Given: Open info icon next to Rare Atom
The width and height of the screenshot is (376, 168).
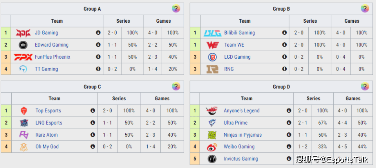Looking at the screenshot, I should pyautogui.click(x=92, y=135).
